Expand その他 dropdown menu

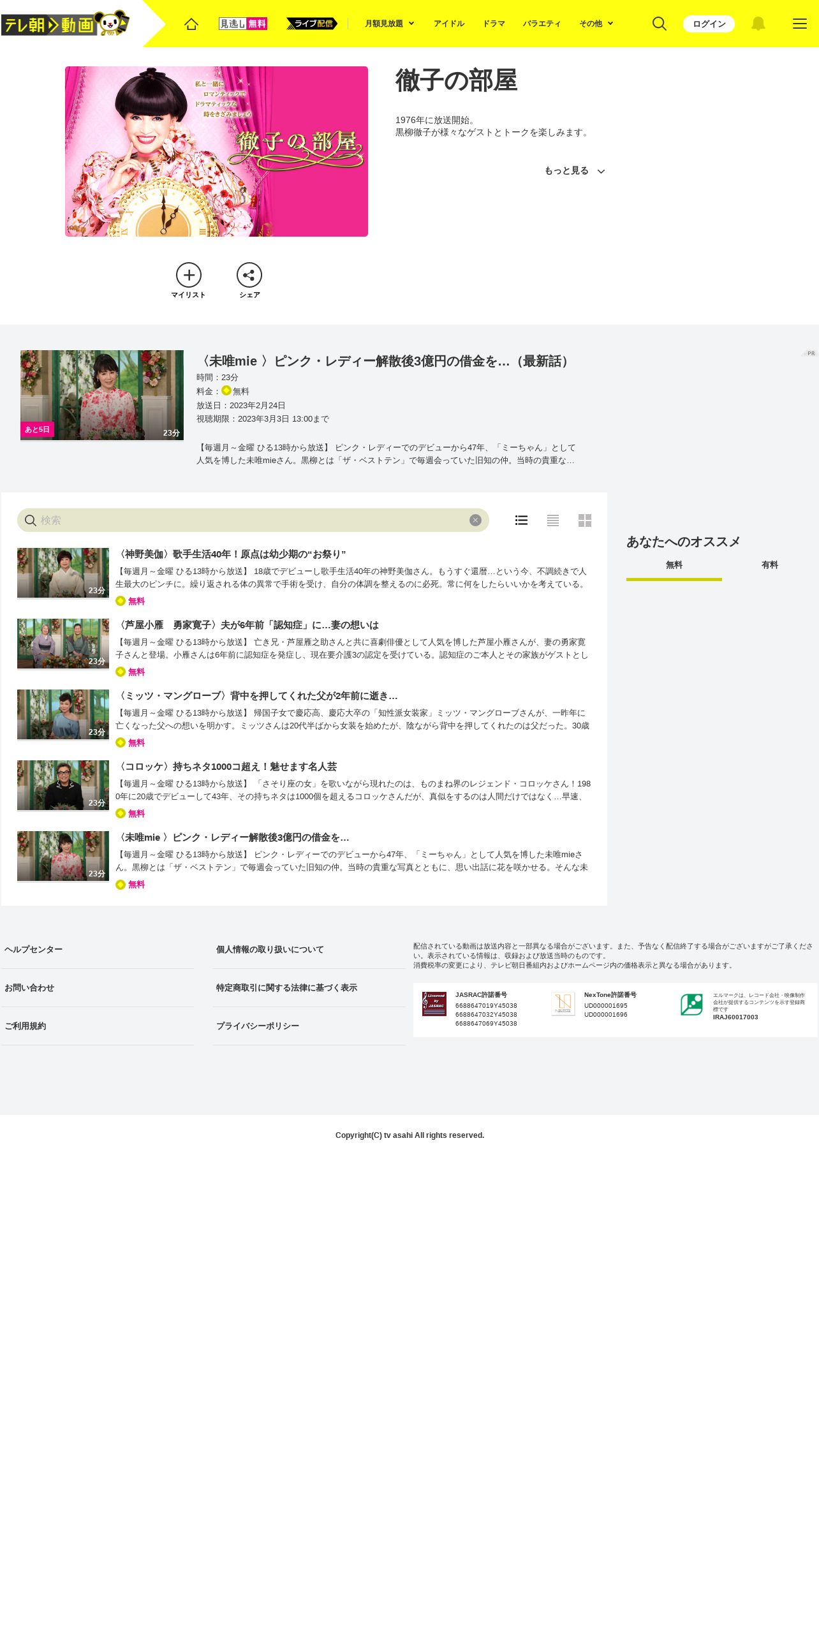click(596, 24)
